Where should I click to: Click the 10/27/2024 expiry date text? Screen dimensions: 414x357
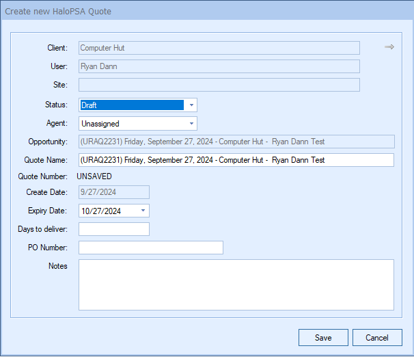pyautogui.click(x=101, y=211)
